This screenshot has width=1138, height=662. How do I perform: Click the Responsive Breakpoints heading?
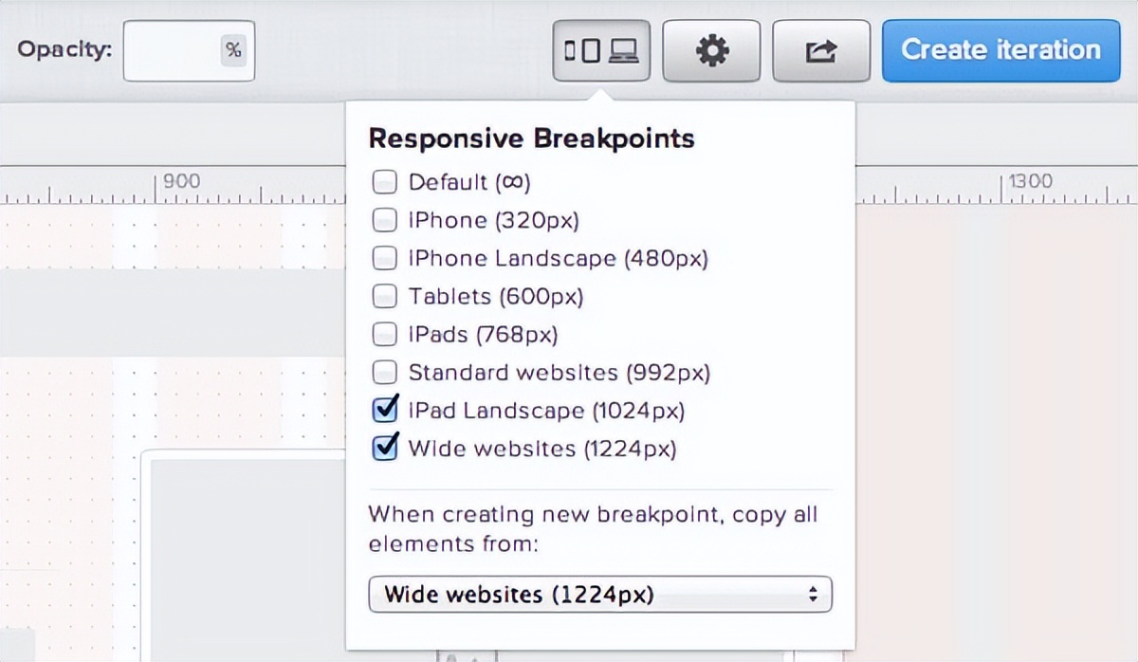[x=531, y=138]
